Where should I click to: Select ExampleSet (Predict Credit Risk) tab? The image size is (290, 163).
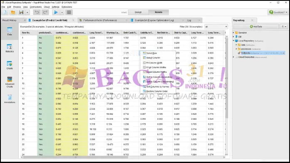[50, 20]
